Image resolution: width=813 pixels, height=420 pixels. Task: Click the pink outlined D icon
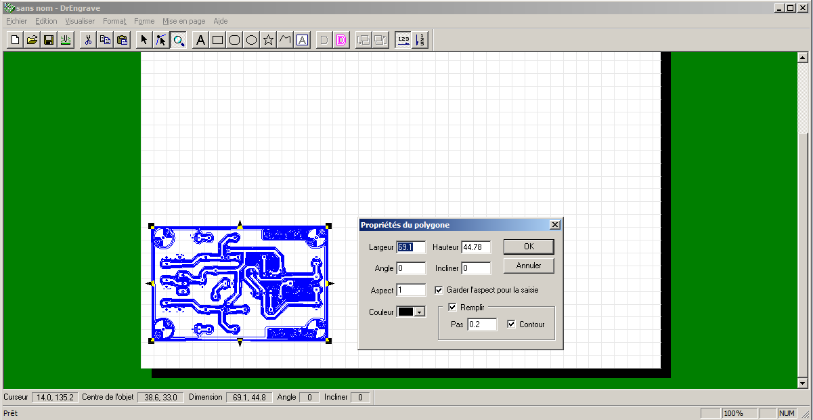click(x=340, y=40)
